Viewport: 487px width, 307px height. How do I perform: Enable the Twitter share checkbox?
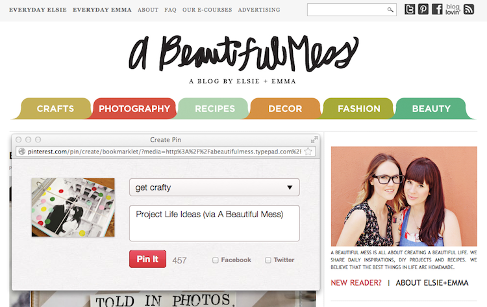coord(268,260)
